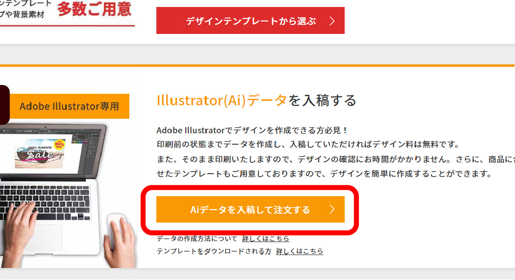This screenshot has height=280, width=515.
Task: Click the Adobe Illustrator専用 orange label
Action: pyautogui.click(x=69, y=106)
